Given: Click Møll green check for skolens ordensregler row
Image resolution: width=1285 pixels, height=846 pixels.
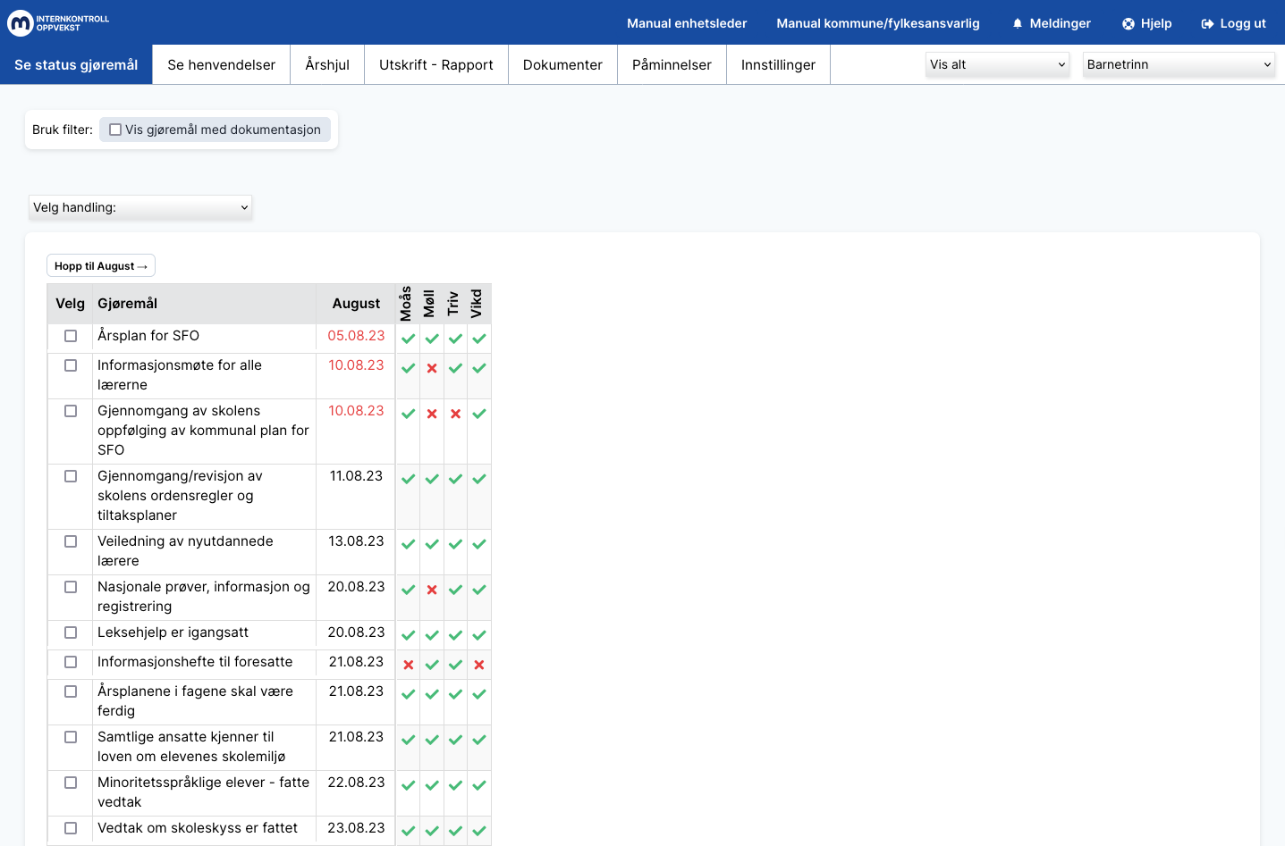Looking at the screenshot, I should [x=432, y=479].
